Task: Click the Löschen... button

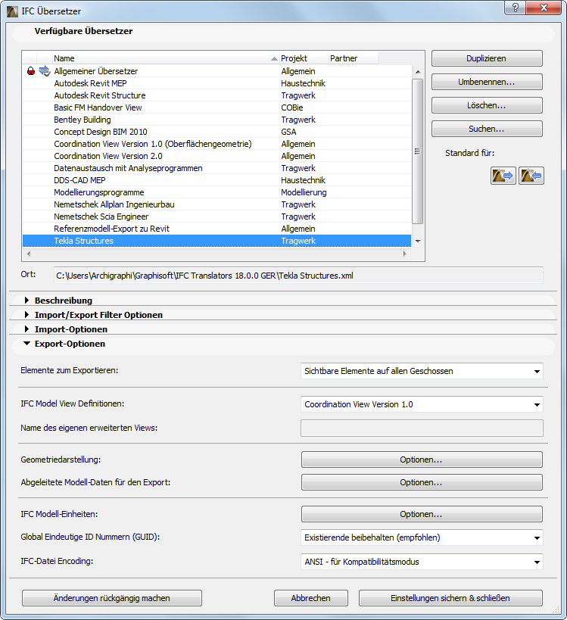Action: [487, 105]
